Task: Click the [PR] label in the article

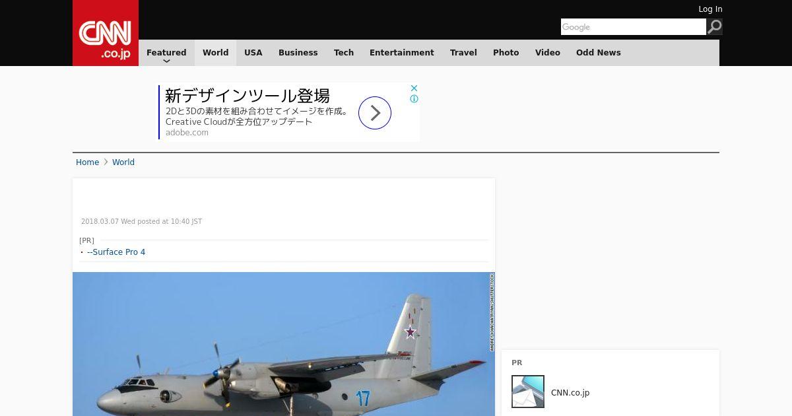Action: click(86, 240)
